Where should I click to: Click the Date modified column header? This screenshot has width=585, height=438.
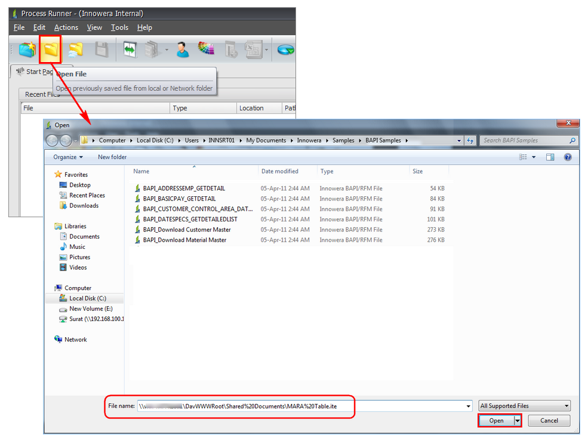pos(279,171)
